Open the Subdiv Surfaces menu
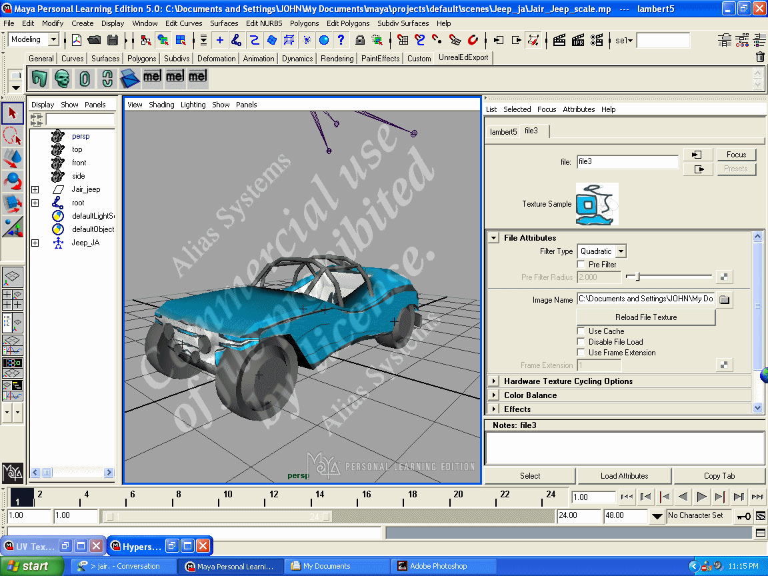Screen dimensions: 768x576 pyautogui.click(x=403, y=23)
